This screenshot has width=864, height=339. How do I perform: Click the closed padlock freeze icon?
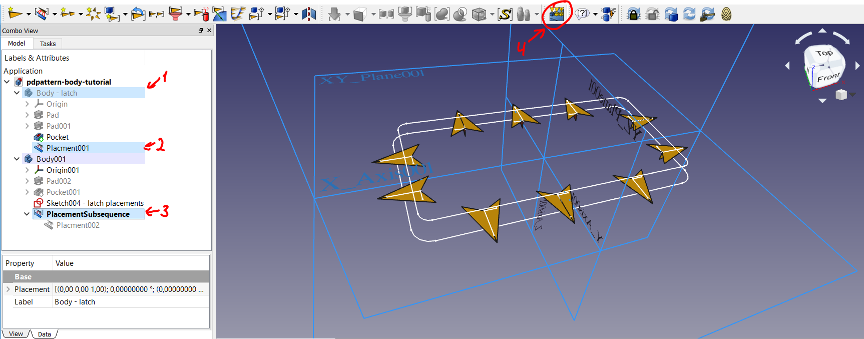coord(634,15)
